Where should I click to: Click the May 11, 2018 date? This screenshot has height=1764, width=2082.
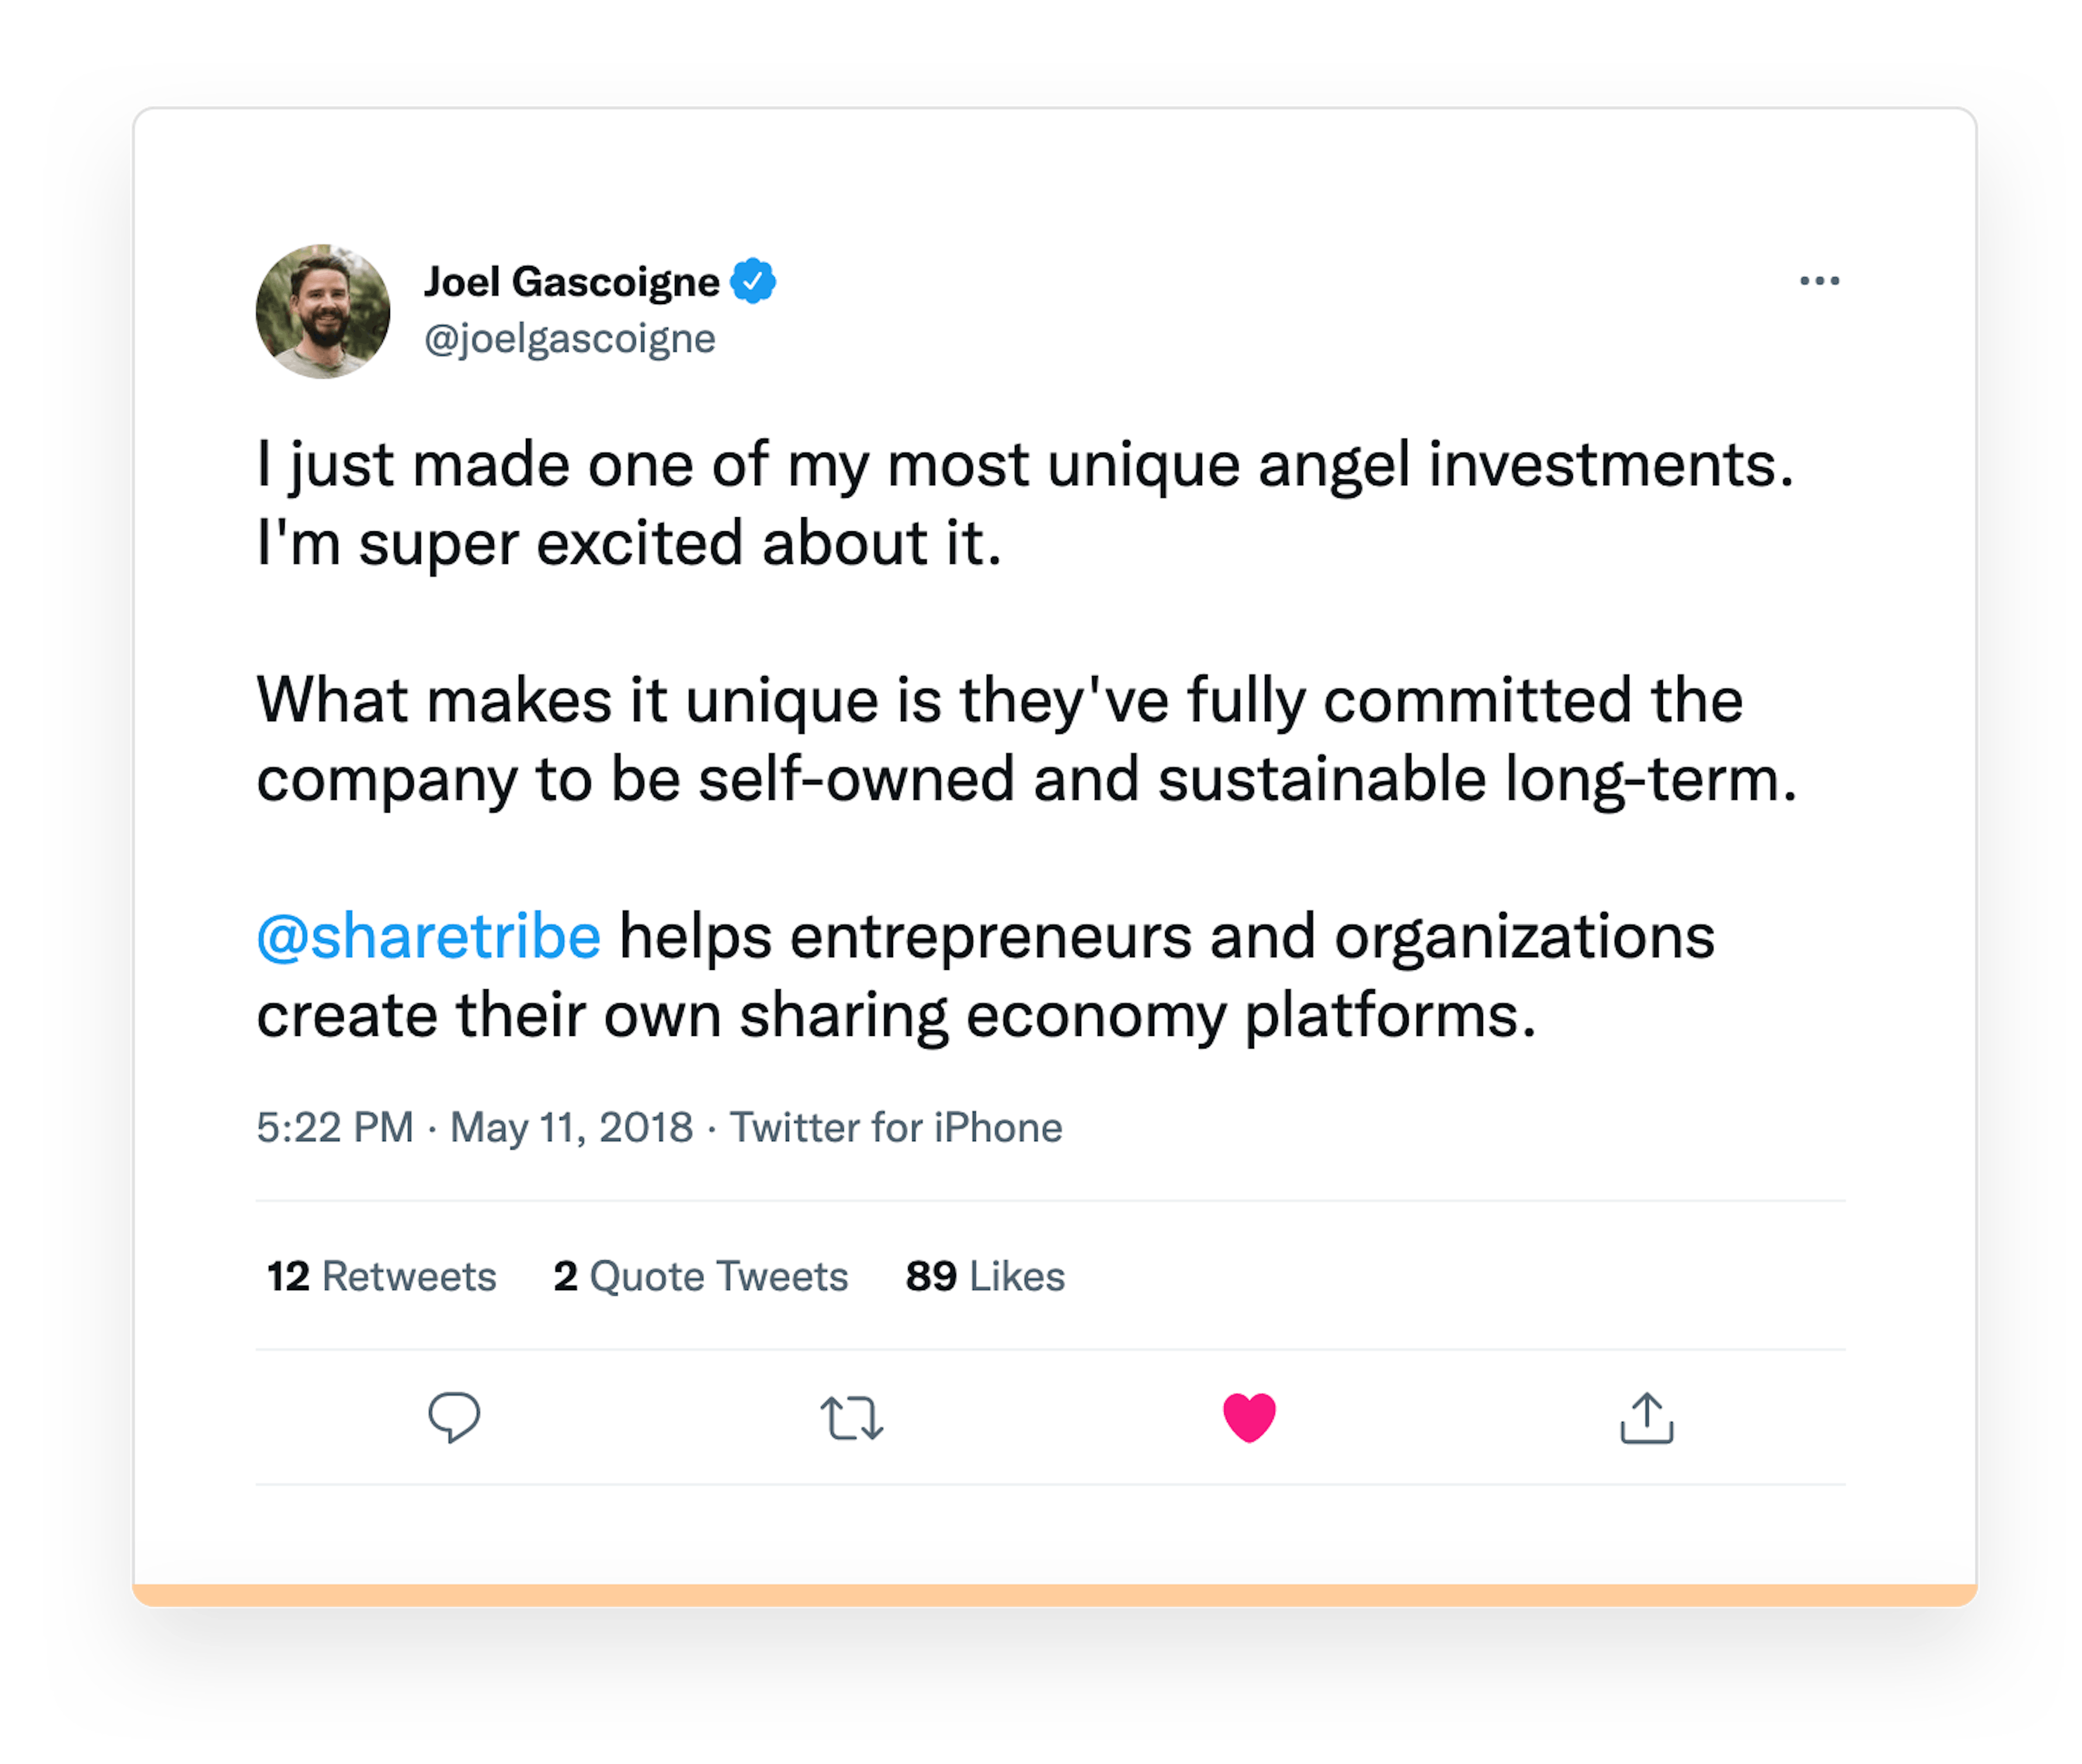(571, 1127)
